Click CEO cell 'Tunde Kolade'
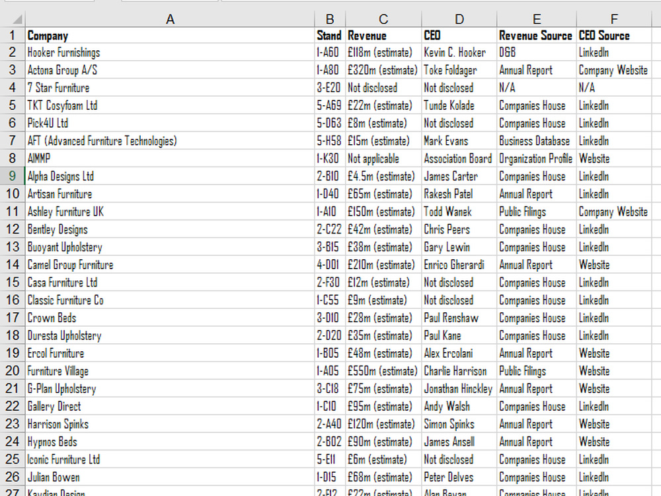Viewport: 661px width, 496px height. (459, 105)
